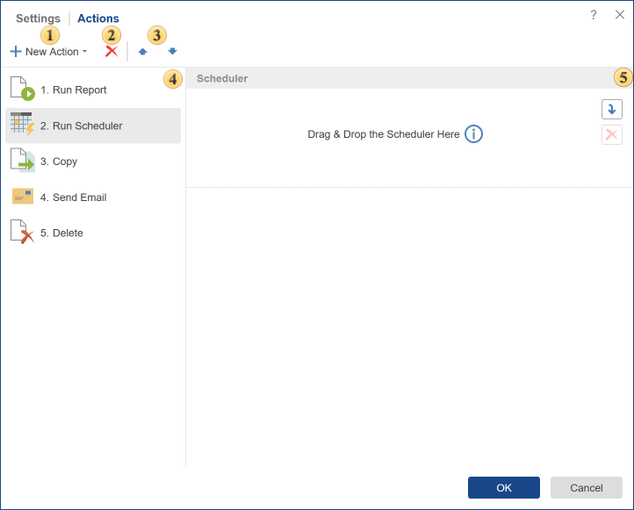The width and height of the screenshot is (634, 510).
Task: Click the Drag & Drop the Scheduler Here area
Action: point(384,134)
